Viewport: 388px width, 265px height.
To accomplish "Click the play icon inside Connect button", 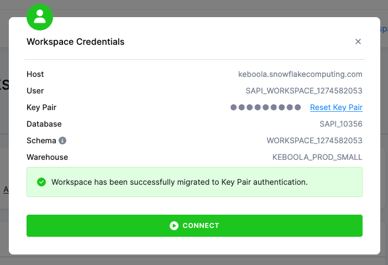I will pos(174,226).
